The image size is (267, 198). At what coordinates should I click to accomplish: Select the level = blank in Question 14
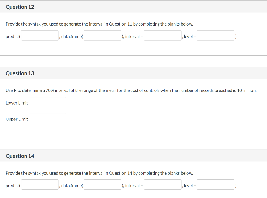pos(216,185)
